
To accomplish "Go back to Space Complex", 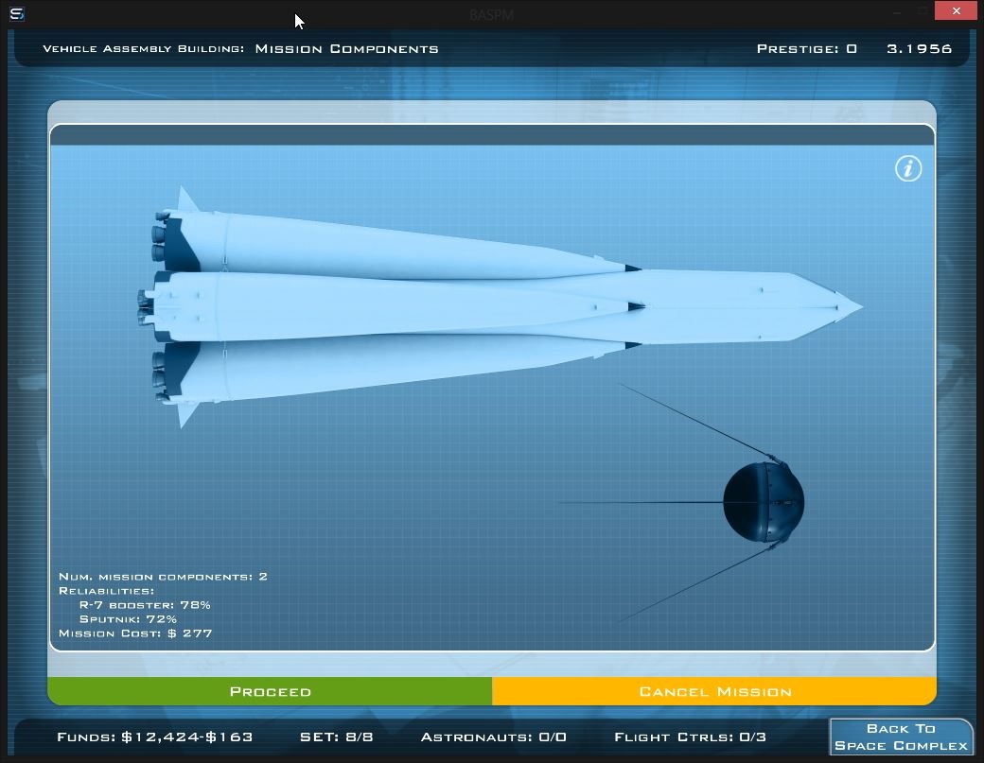I will pos(901,737).
